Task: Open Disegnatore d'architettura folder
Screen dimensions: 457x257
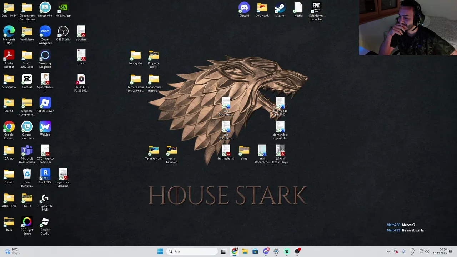Action: (x=27, y=11)
